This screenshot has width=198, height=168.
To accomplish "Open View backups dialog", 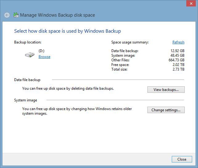I will (x=166, y=90).
